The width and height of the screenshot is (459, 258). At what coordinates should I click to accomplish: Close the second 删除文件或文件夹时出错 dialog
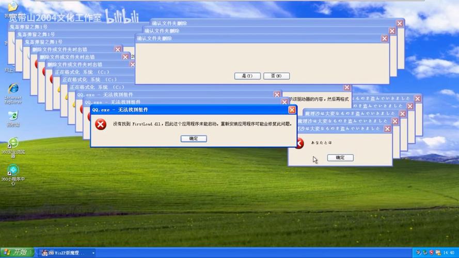125,57
